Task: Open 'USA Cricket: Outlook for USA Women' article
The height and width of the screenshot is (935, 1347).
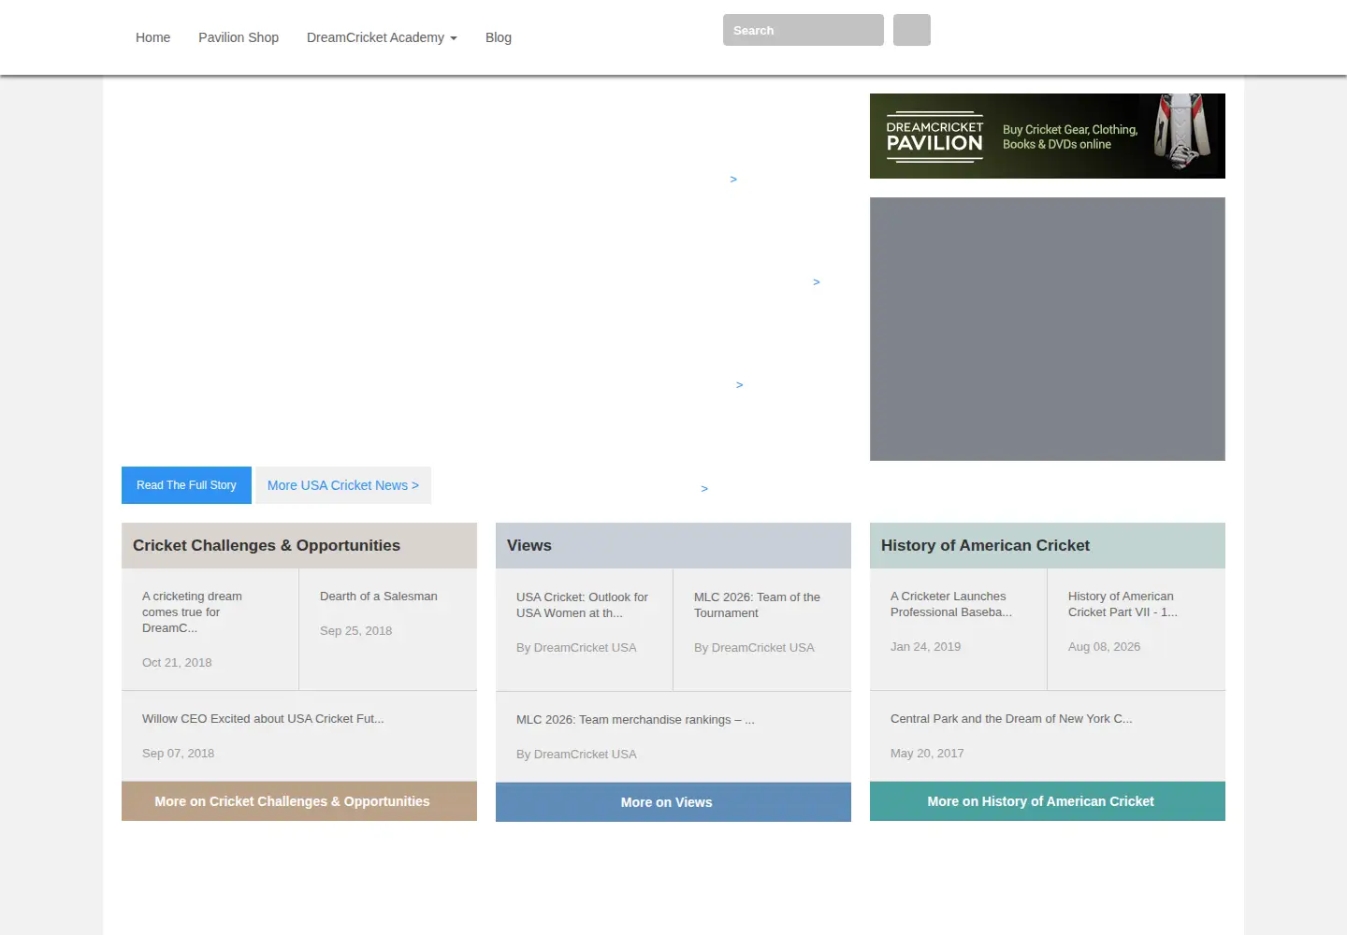Action: click(x=582, y=605)
